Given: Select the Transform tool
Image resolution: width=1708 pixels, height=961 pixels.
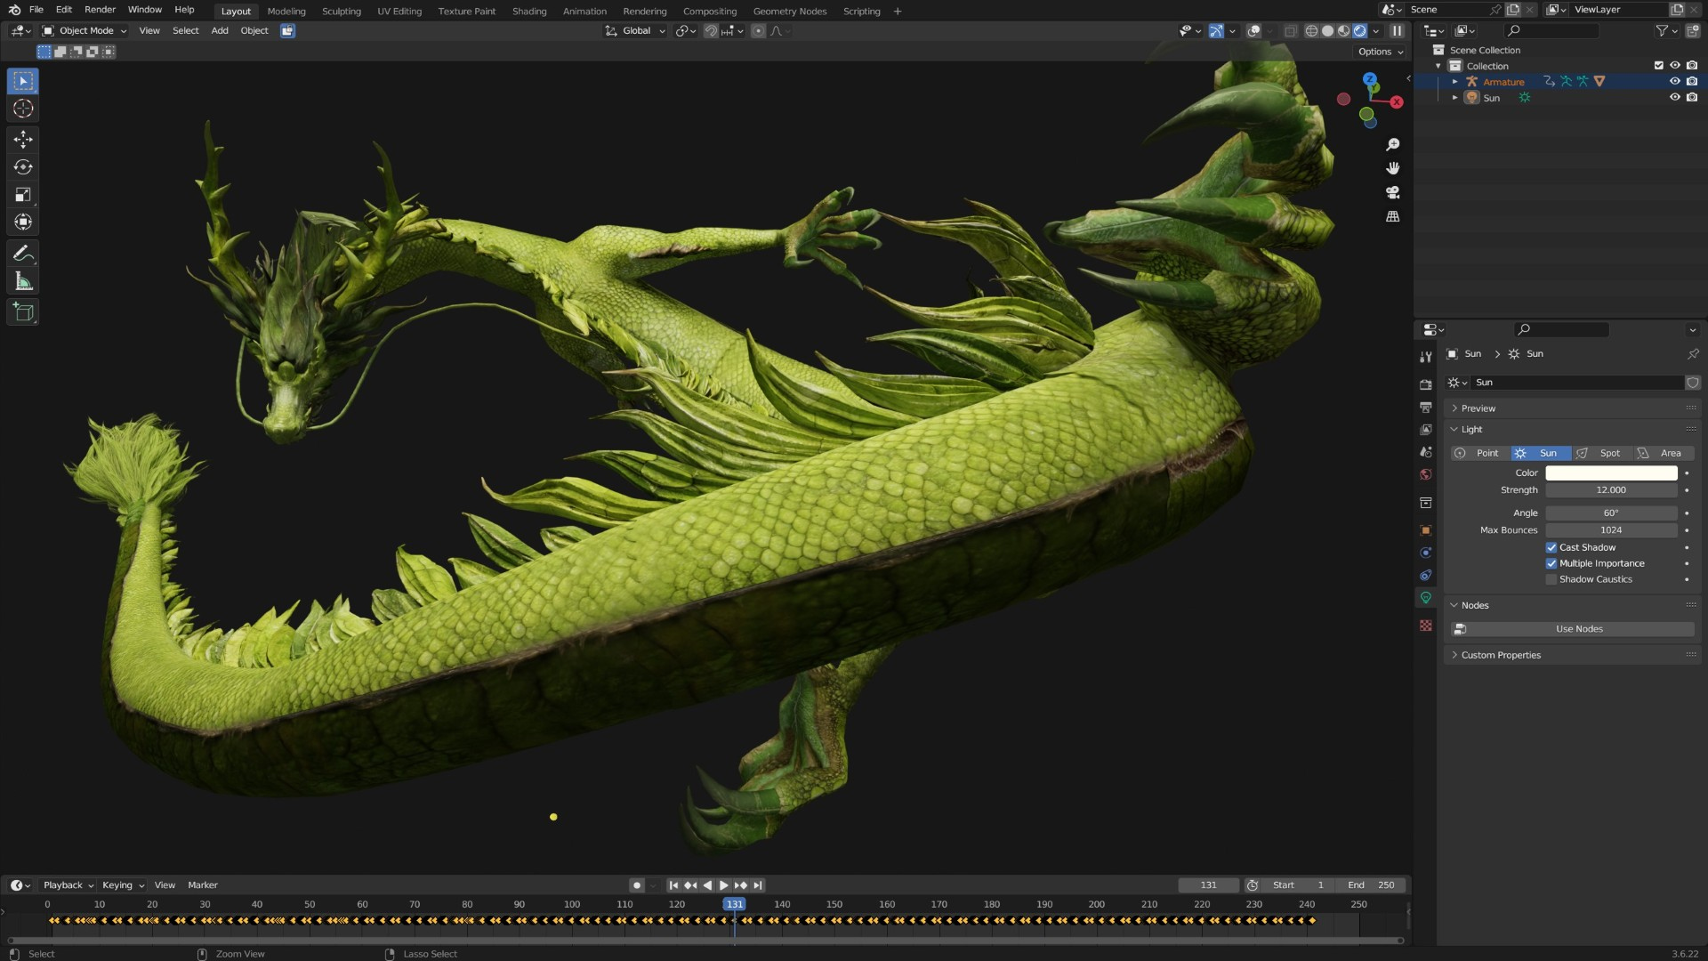Looking at the screenshot, I should click(x=23, y=222).
